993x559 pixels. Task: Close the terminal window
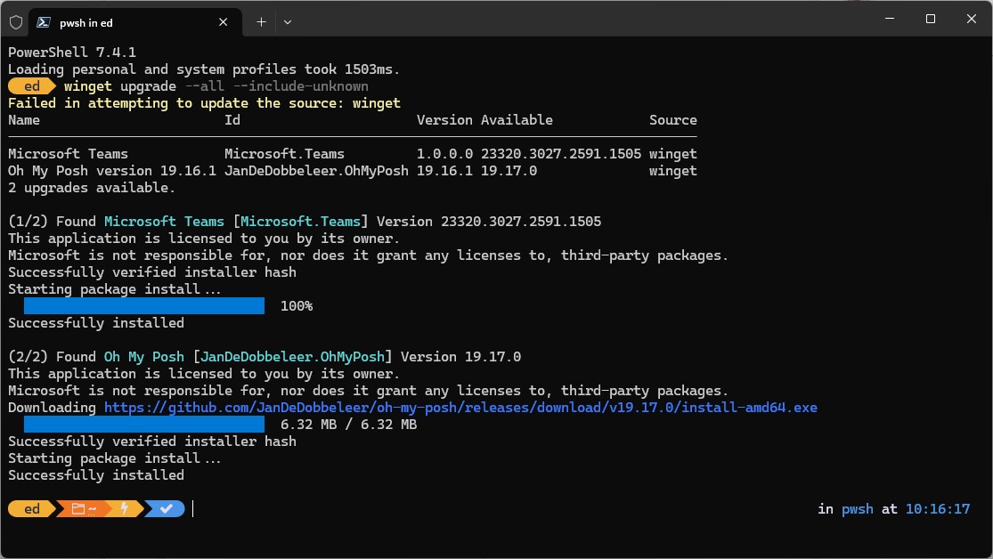click(972, 19)
